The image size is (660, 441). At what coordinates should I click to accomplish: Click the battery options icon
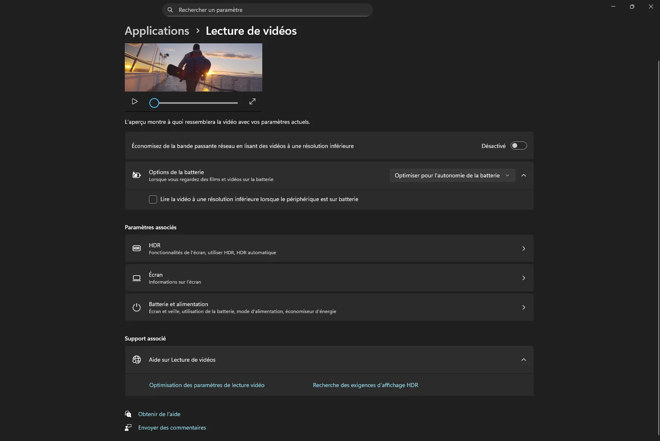(137, 175)
